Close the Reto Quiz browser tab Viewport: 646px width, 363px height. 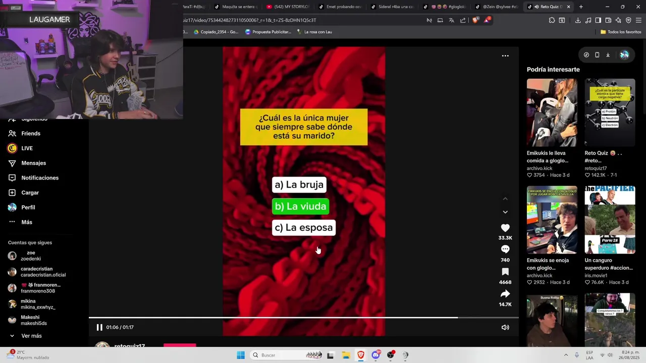coord(568,7)
